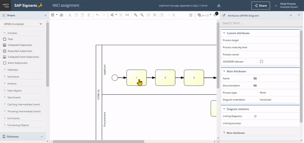Click the warning triangle icon in header

point(218,5)
